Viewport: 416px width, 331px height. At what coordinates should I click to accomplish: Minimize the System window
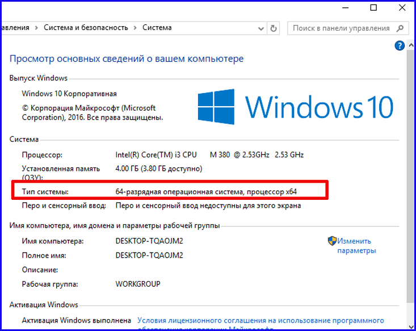pos(346,8)
